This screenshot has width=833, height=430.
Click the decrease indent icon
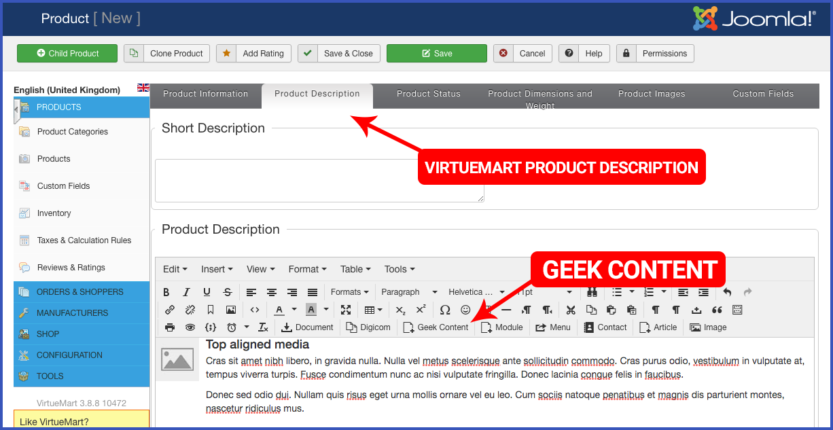pyautogui.click(x=683, y=292)
